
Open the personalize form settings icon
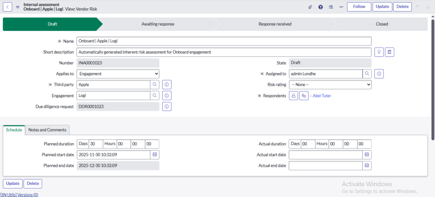point(331,7)
